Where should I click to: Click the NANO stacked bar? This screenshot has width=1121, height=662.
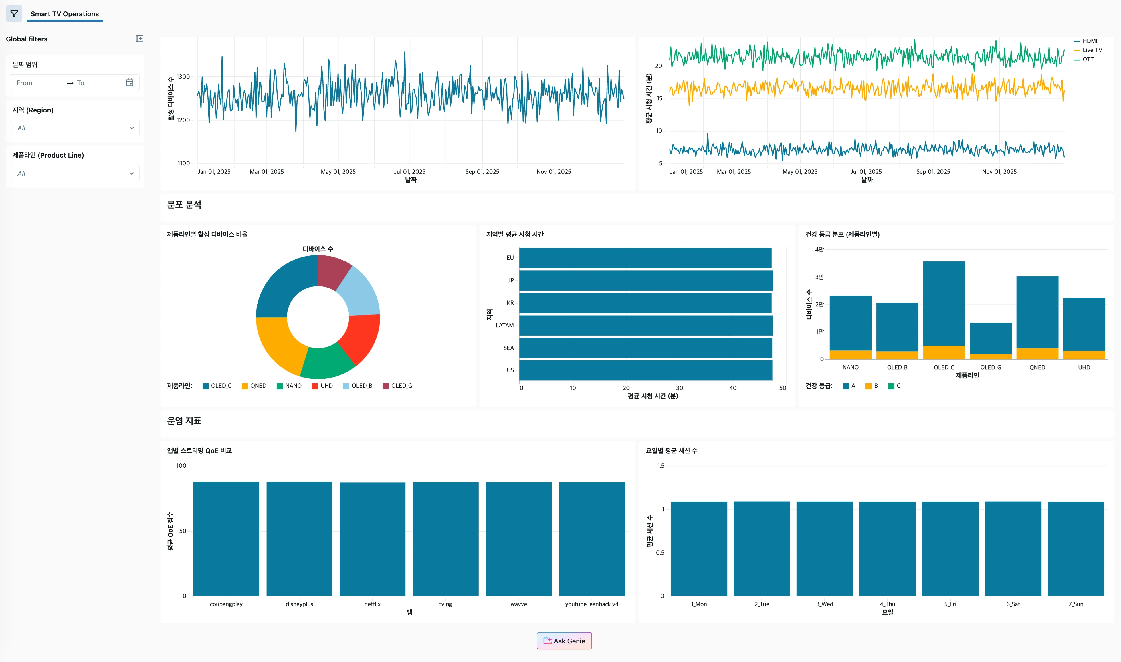[851, 328]
